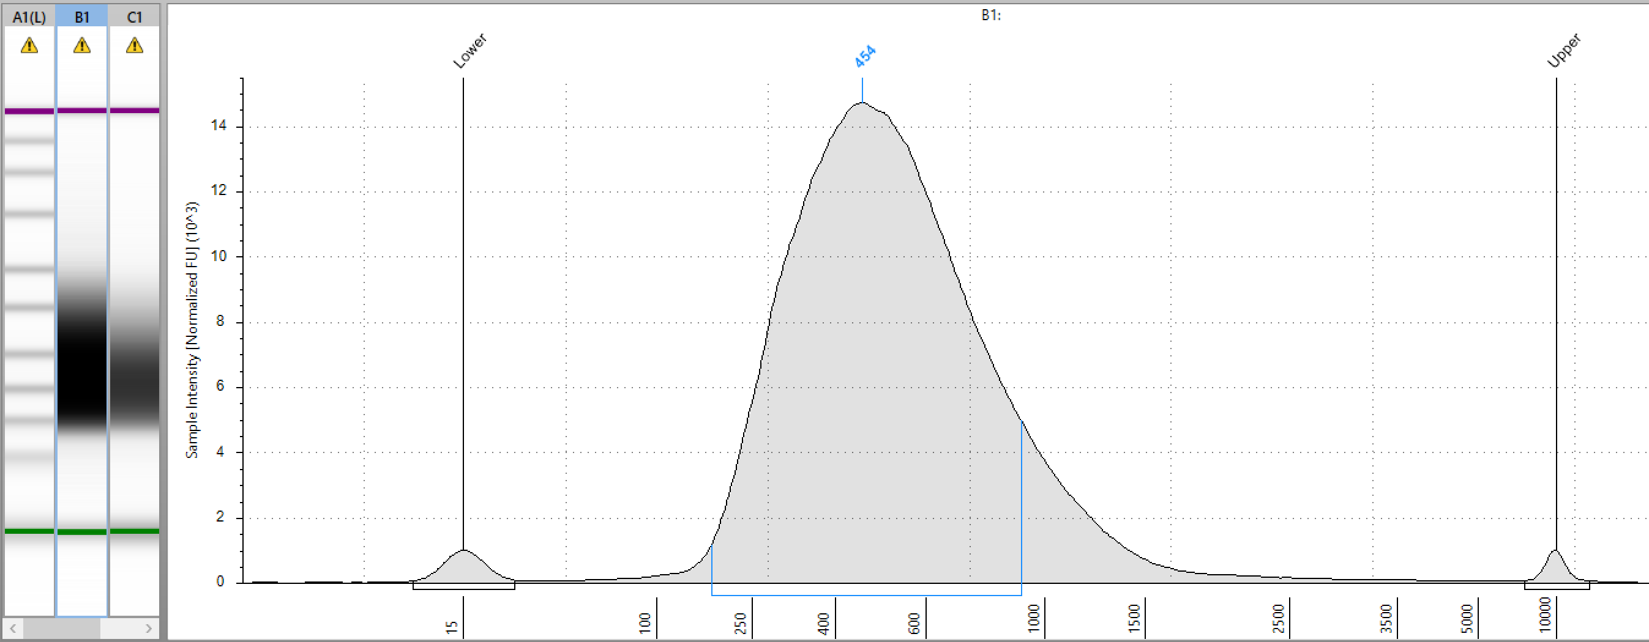Image resolution: width=1649 pixels, height=642 pixels.
Task: Click the Upper marker label
Action: pyautogui.click(x=1564, y=51)
